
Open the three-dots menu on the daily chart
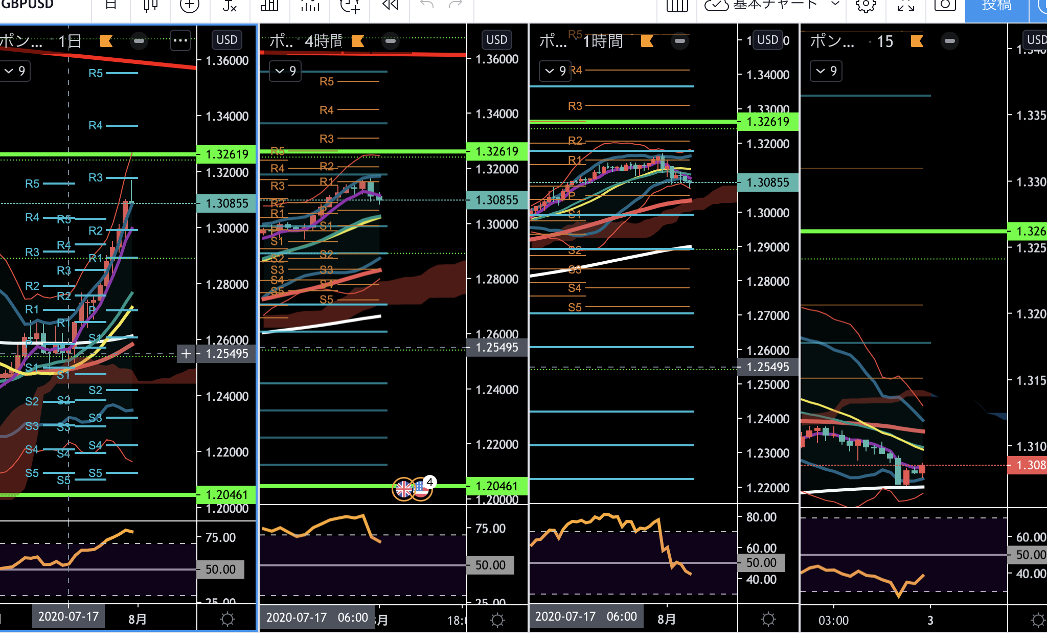pos(180,40)
